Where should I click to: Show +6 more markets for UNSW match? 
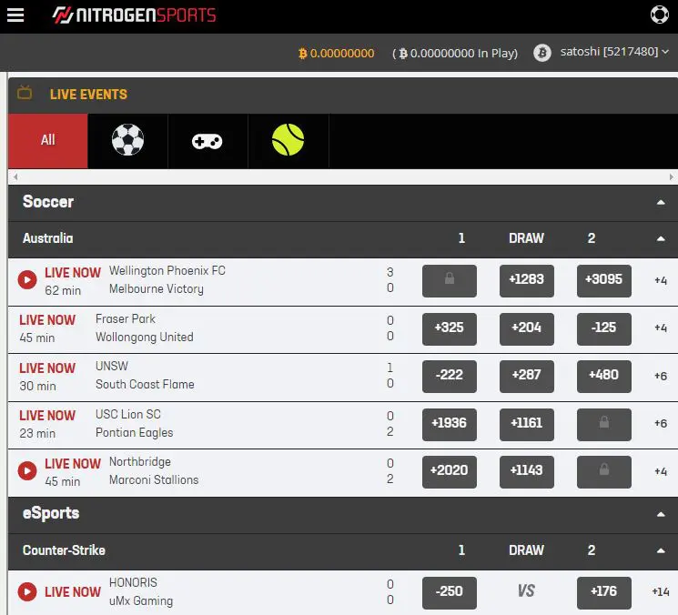click(661, 376)
